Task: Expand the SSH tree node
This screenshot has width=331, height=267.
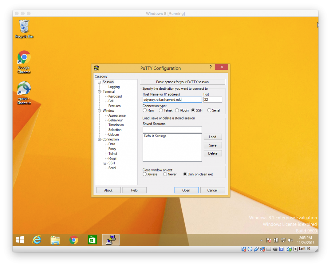Action: coord(105,163)
